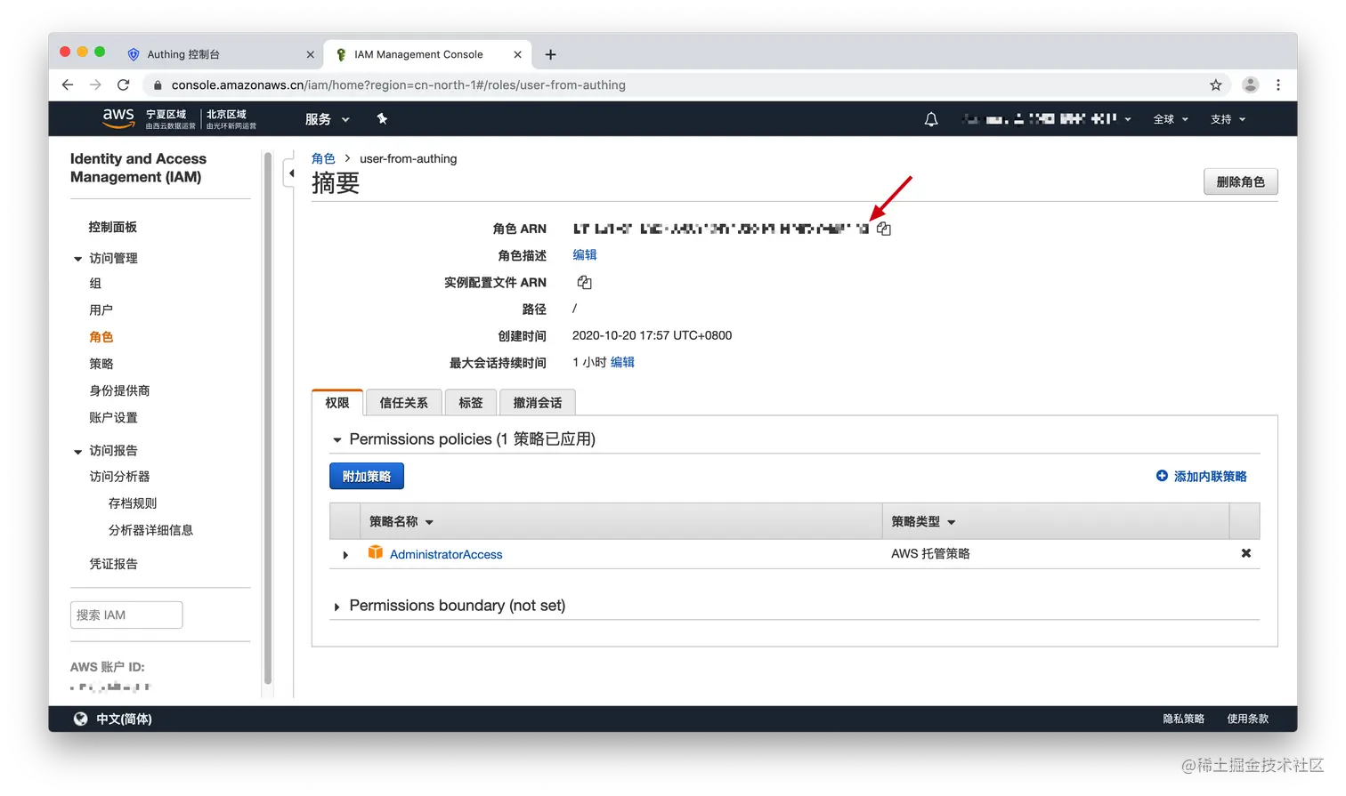Open 用户 in the sidebar
The height and width of the screenshot is (796, 1346).
pyautogui.click(x=101, y=310)
